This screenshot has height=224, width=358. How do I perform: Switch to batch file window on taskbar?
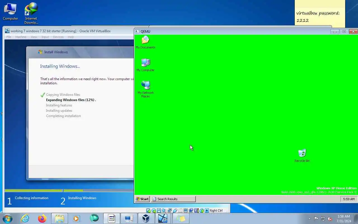click(x=112, y=218)
